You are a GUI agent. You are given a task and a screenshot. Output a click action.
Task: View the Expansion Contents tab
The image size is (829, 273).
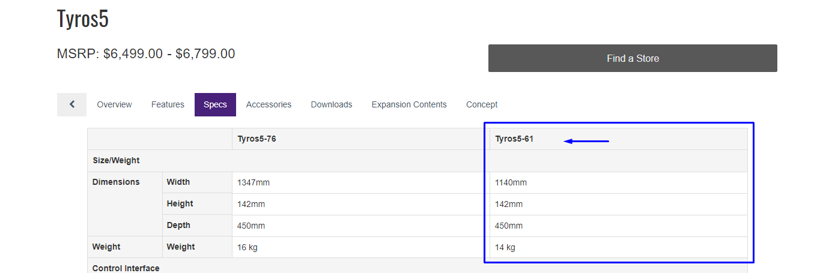[409, 104]
